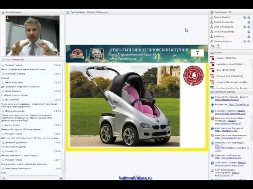Click Дмитрий Данилянц's name in chat
The image size is (253, 189).
tap(16, 143)
